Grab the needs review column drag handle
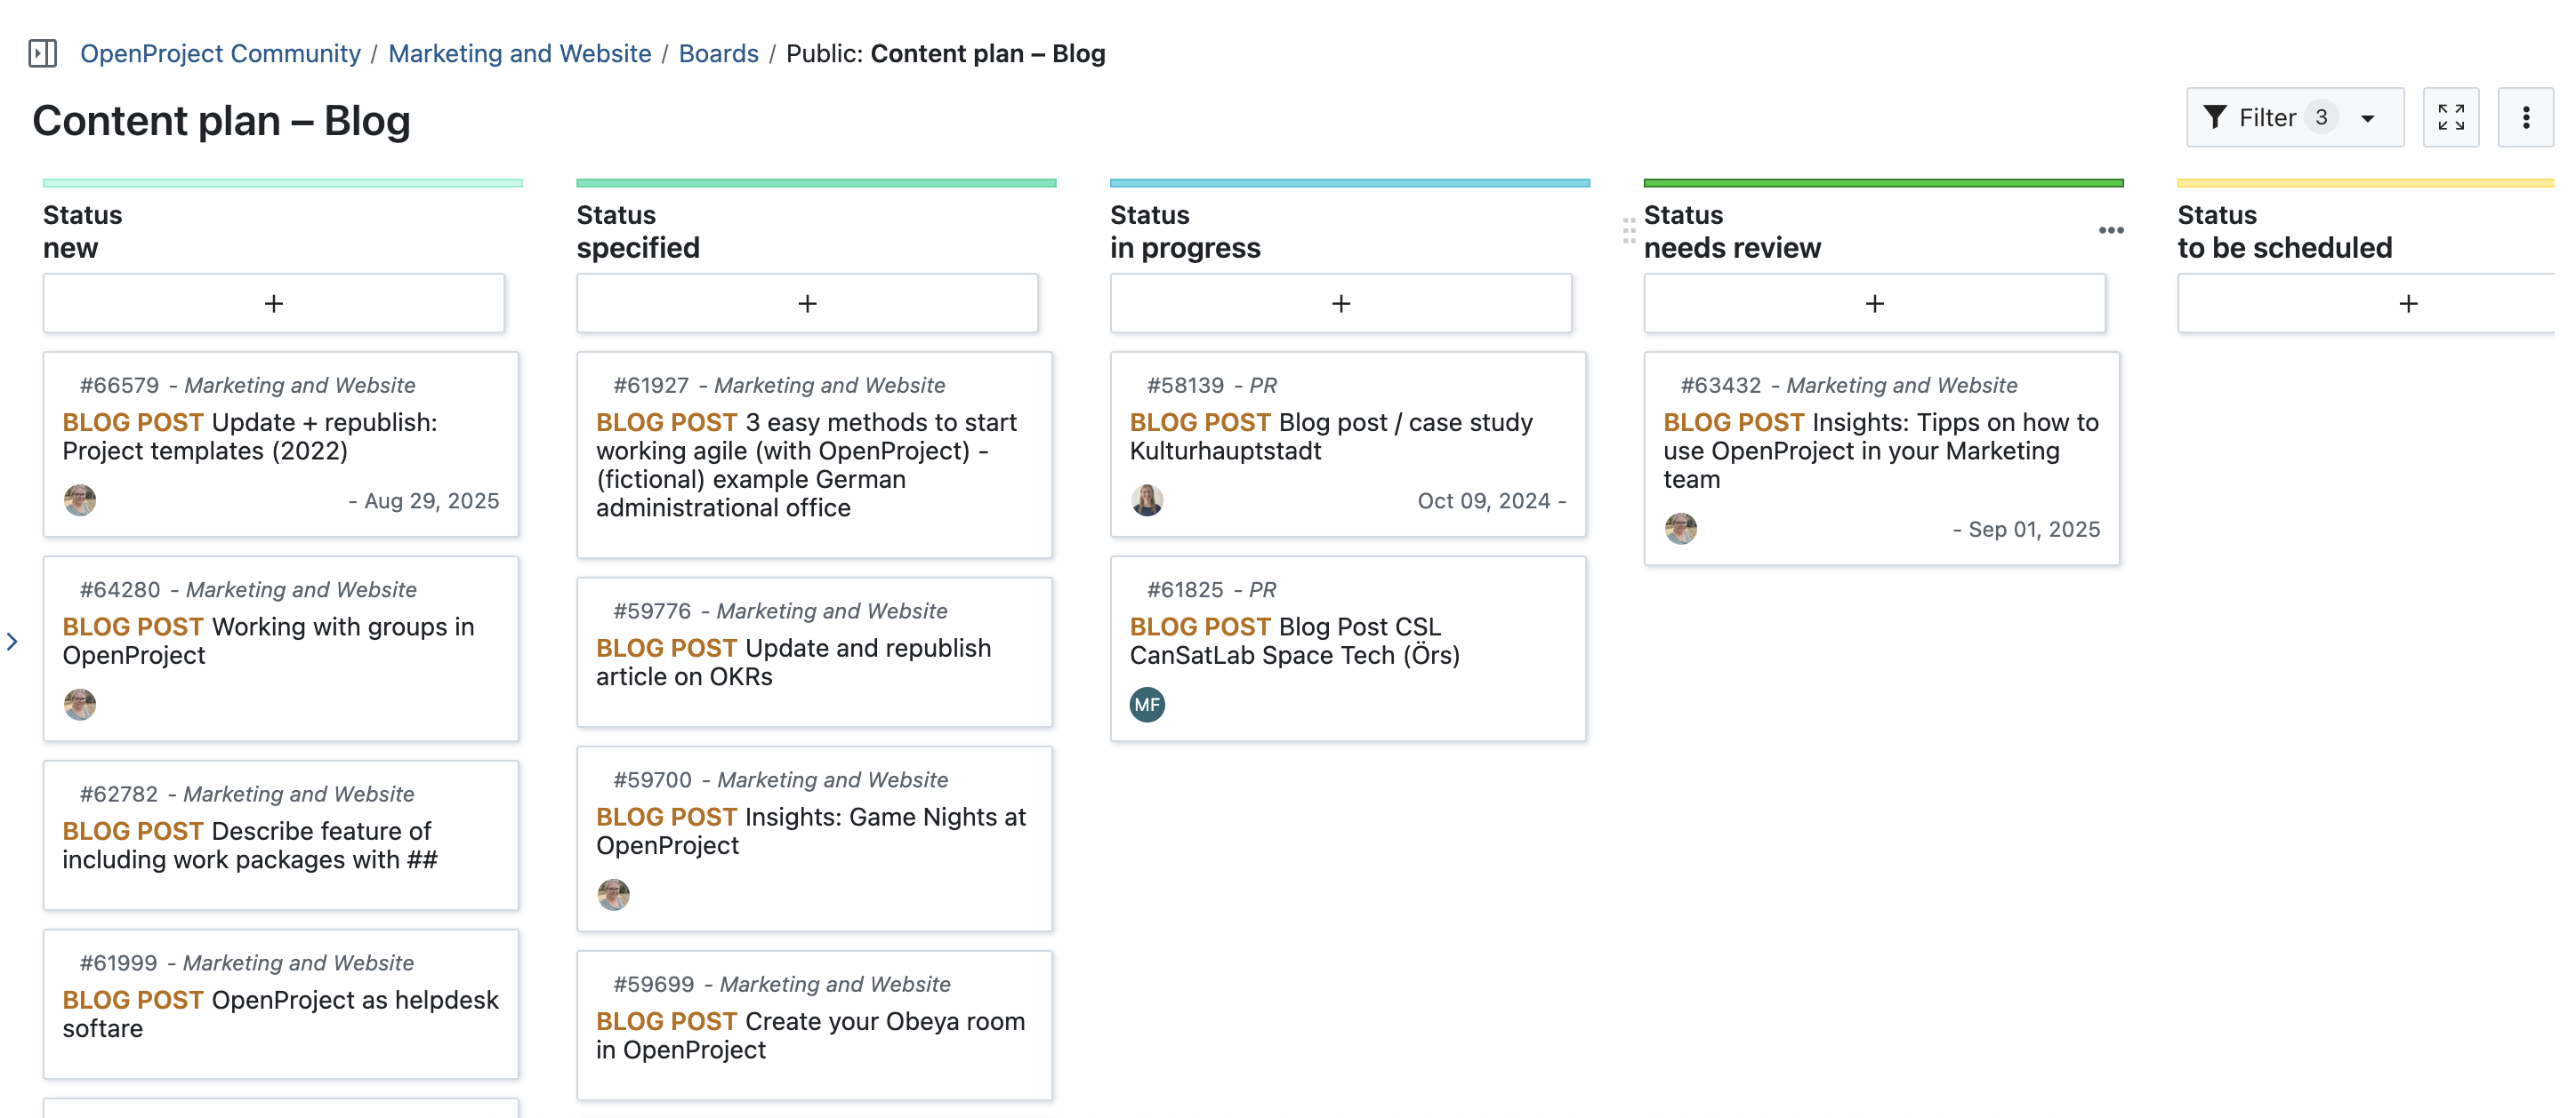The width and height of the screenshot is (2576, 1118). point(1629,230)
